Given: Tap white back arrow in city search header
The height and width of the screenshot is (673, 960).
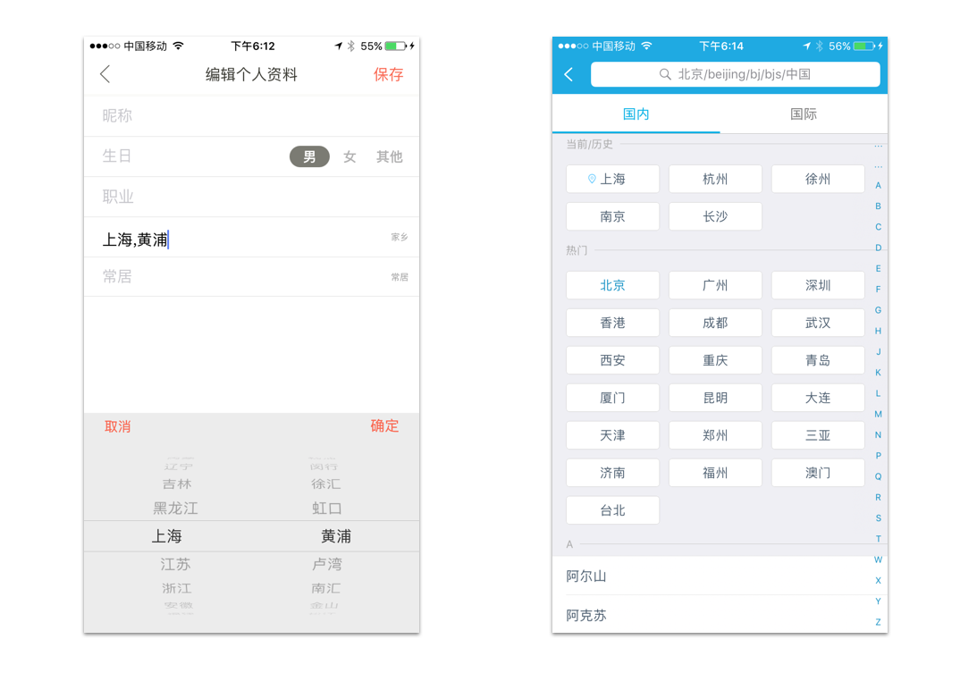Looking at the screenshot, I should click(569, 74).
